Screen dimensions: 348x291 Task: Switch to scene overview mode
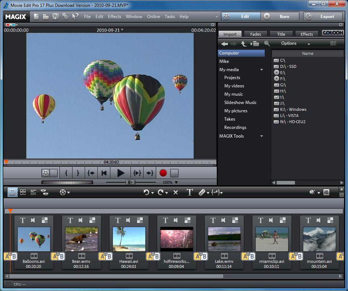23,192
